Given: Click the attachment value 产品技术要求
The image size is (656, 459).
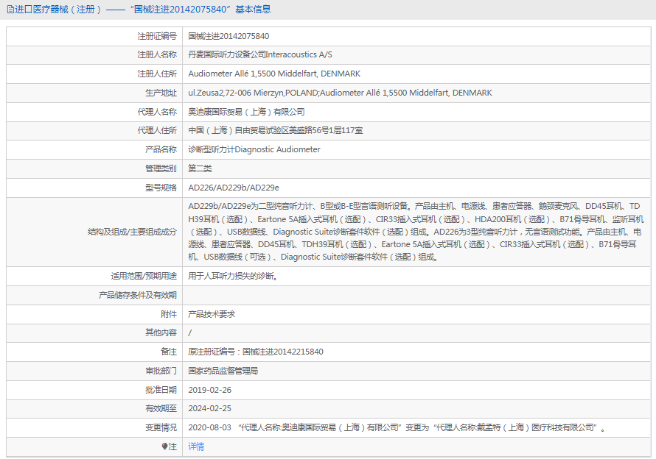Looking at the screenshot, I should coord(211,314).
